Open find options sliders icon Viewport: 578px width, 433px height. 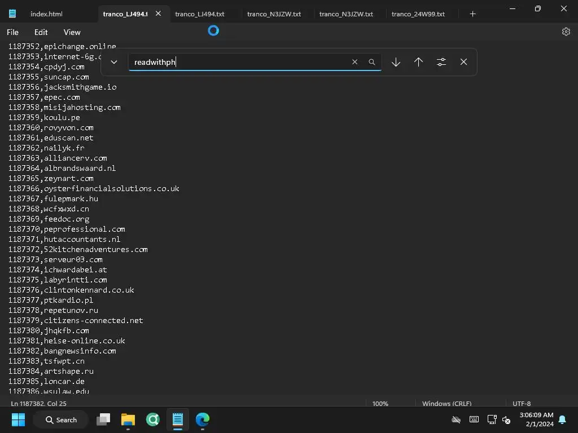(441, 62)
